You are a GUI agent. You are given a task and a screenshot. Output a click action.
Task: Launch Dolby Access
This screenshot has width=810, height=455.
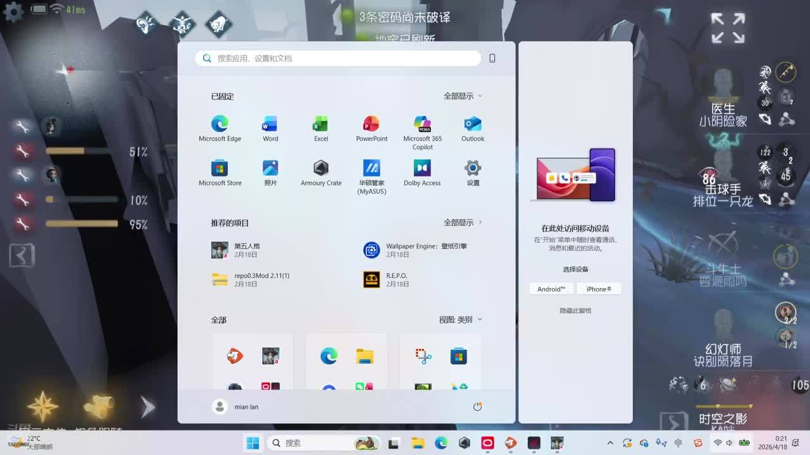[x=422, y=169]
